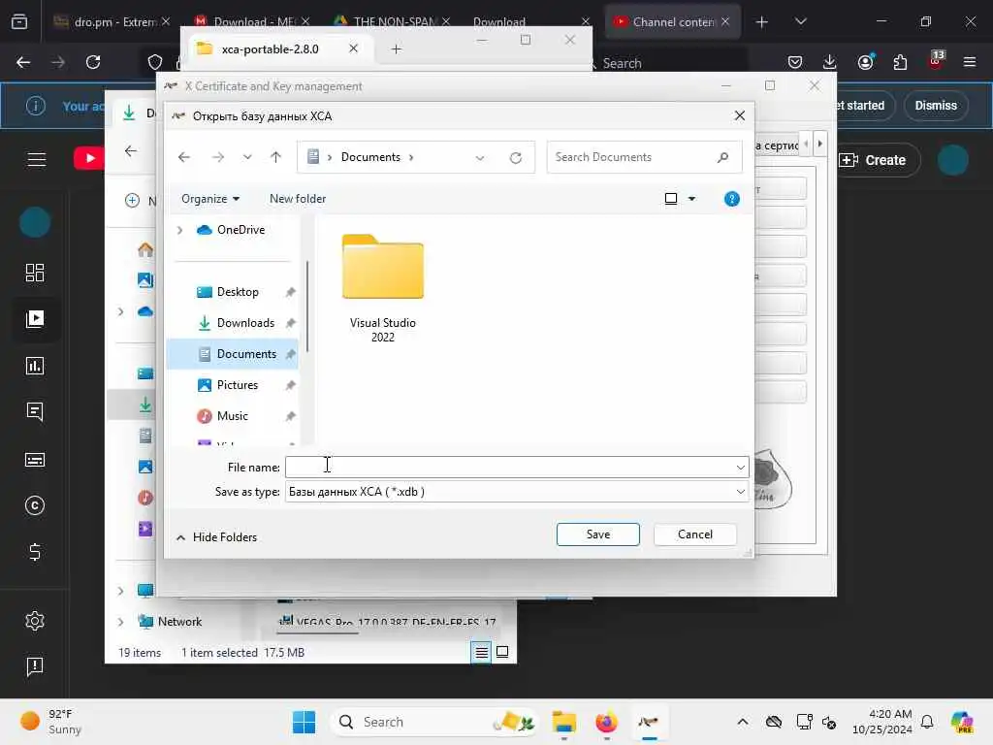Click Documents in the address bar path
Screen dimensions: 993x745
370,157
